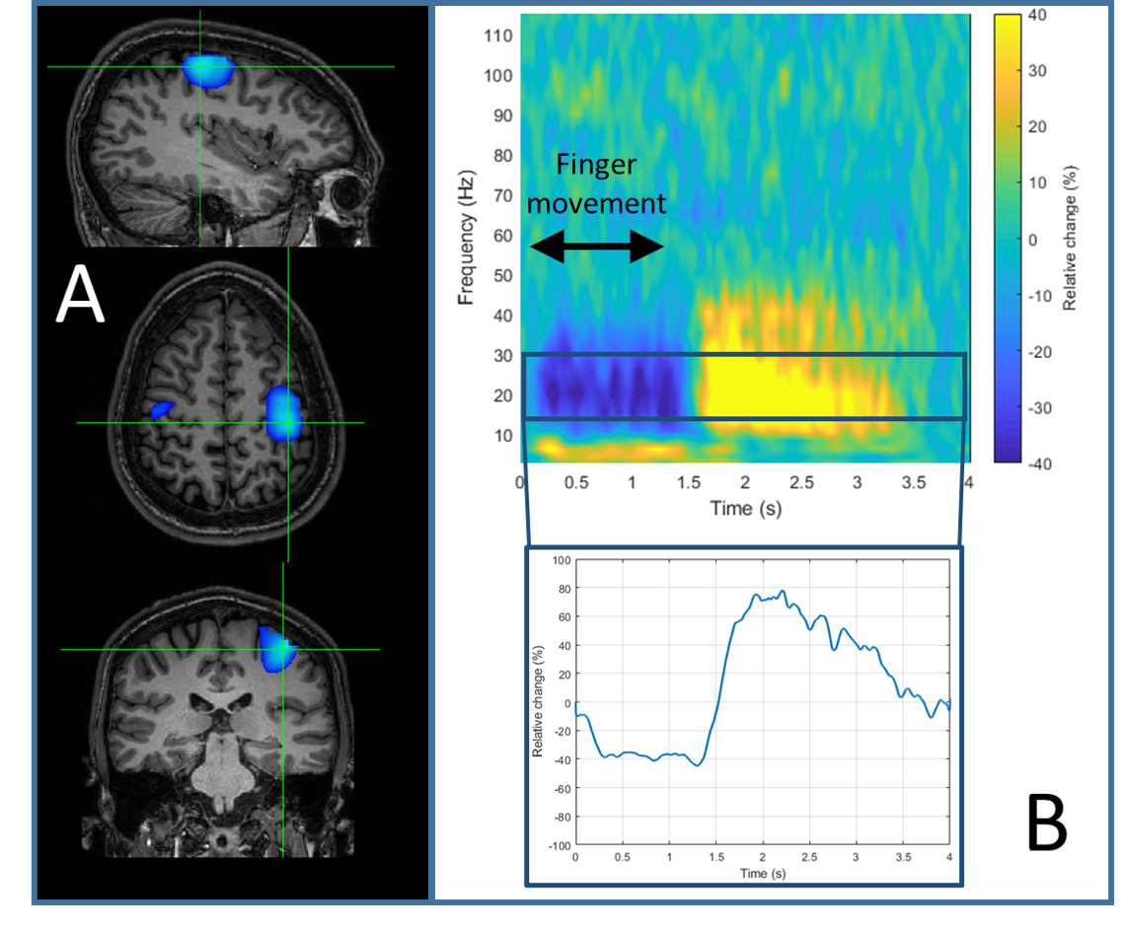1125x928 pixels.
Task: Click the peak of the blue line plot
Action: pos(782,591)
